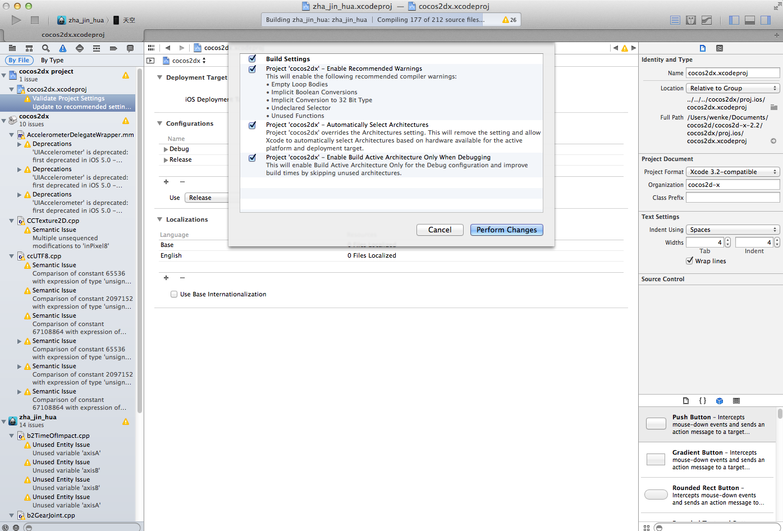Open the Breakpoint navigator tag icon
The height and width of the screenshot is (531, 783).
coord(113,48)
